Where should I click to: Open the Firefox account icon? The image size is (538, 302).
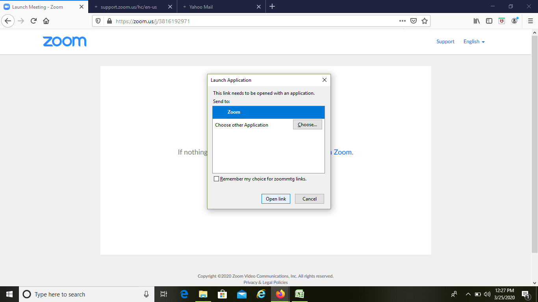pos(514,21)
